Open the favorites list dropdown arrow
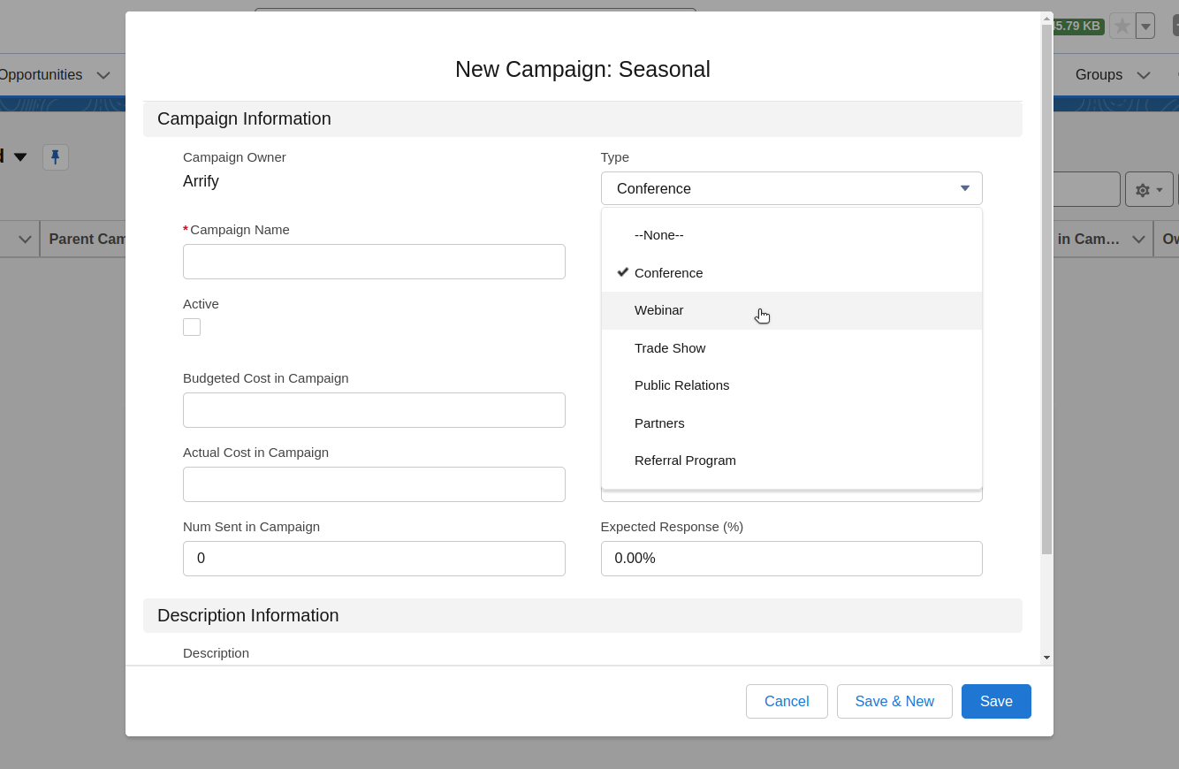Screen dimensions: 1179x769 click(x=1145, y=27)
